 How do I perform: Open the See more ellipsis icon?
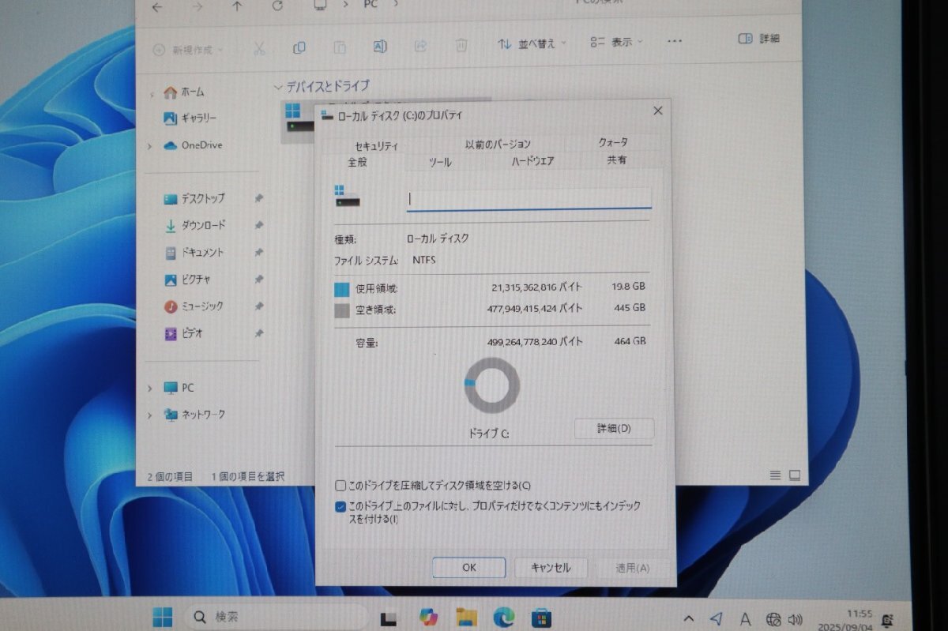pyautogui.click(x=674, y=43)
